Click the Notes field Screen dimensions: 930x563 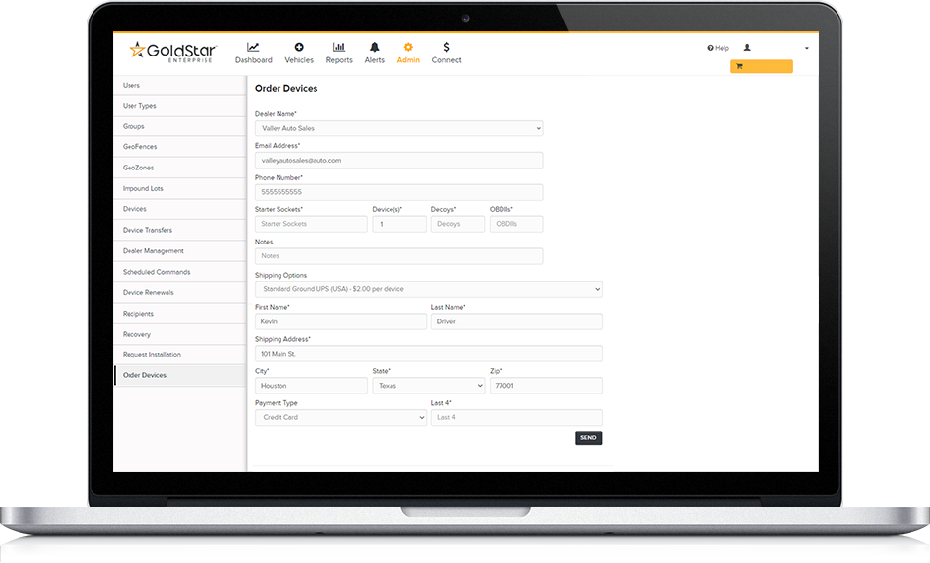click(x=399, y=256)
